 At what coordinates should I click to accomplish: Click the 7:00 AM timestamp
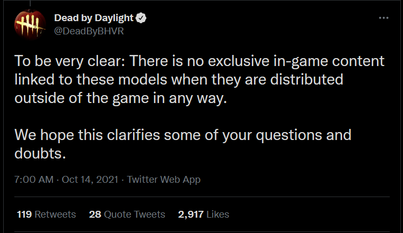34,180
